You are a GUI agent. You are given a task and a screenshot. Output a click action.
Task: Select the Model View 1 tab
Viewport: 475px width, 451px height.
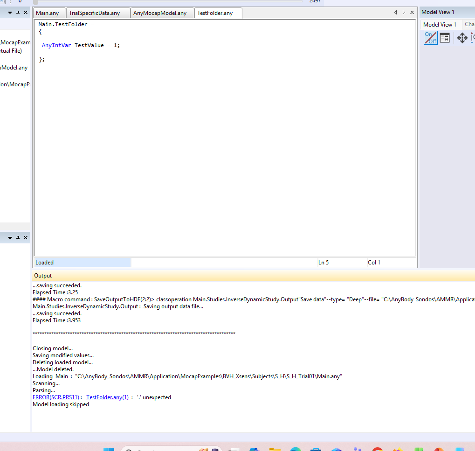[440, 24]
